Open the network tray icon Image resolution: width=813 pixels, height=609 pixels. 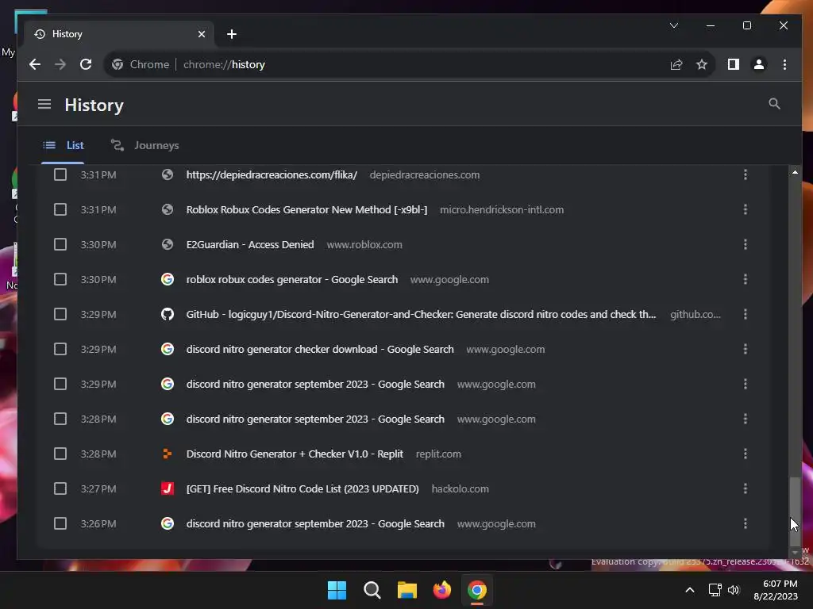point(715,590)
